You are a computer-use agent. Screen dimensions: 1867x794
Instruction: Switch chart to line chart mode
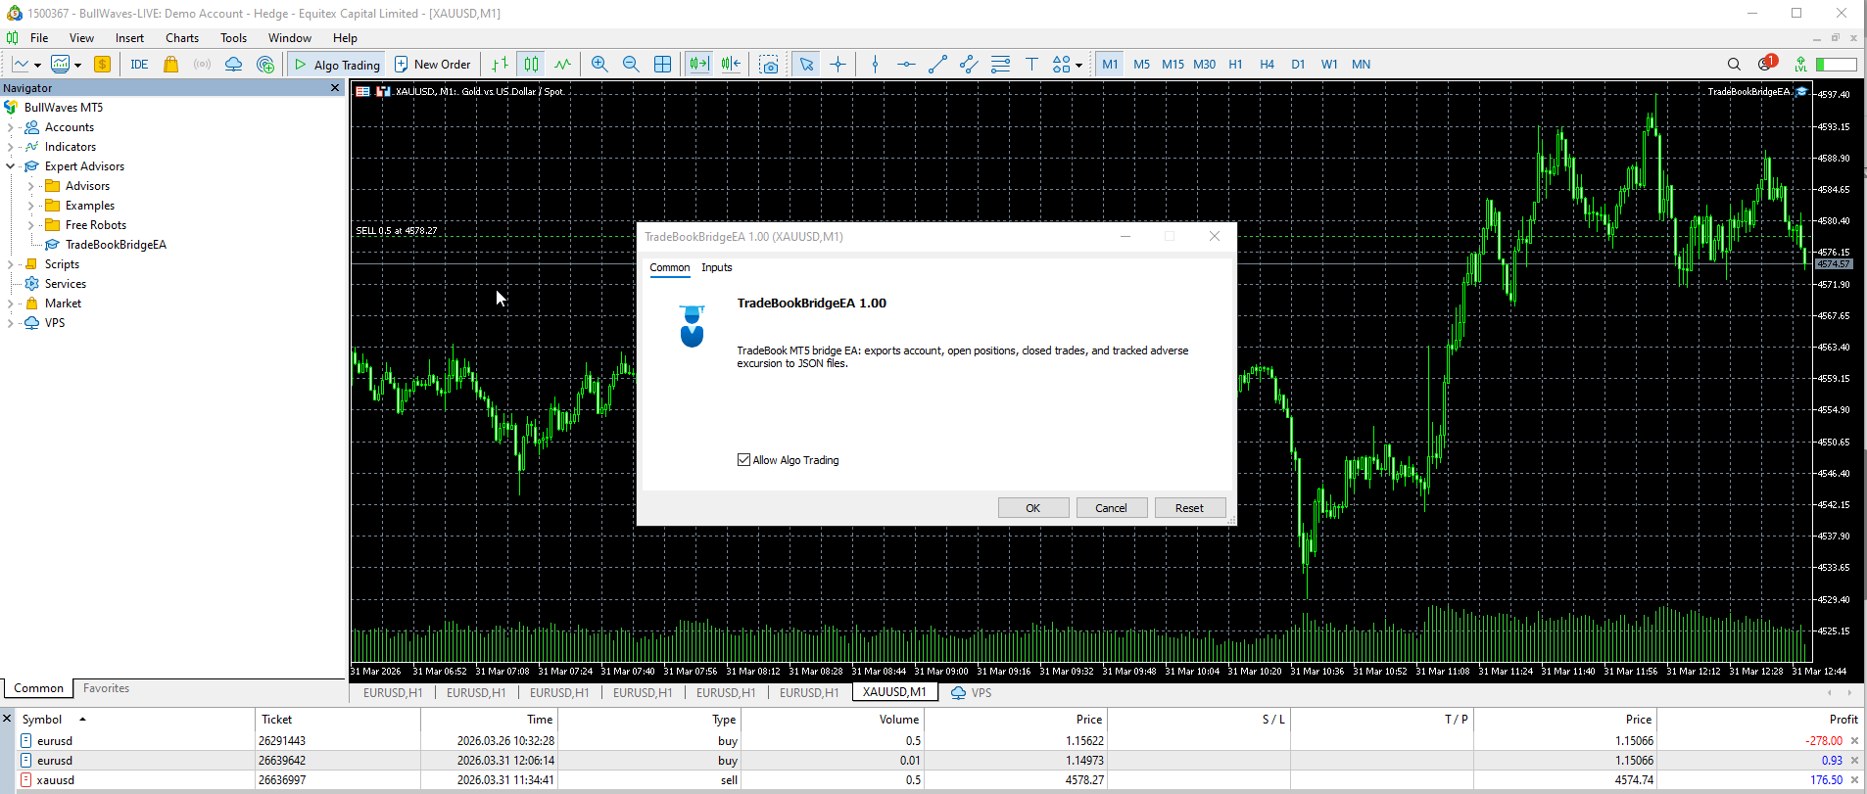[562, 65]
